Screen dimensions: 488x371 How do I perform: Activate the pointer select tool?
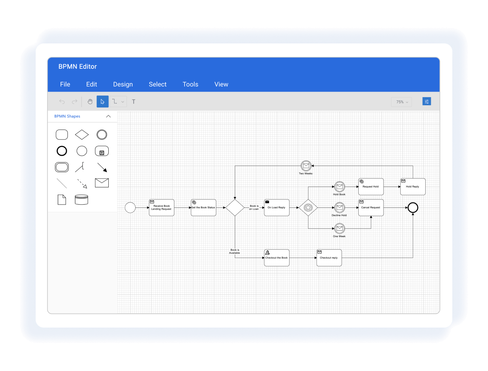pyautogui.click(x=102, y=102)
